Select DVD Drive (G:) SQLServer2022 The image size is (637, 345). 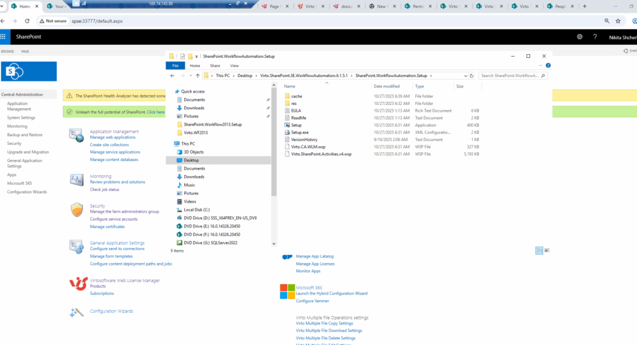point(210,242)
